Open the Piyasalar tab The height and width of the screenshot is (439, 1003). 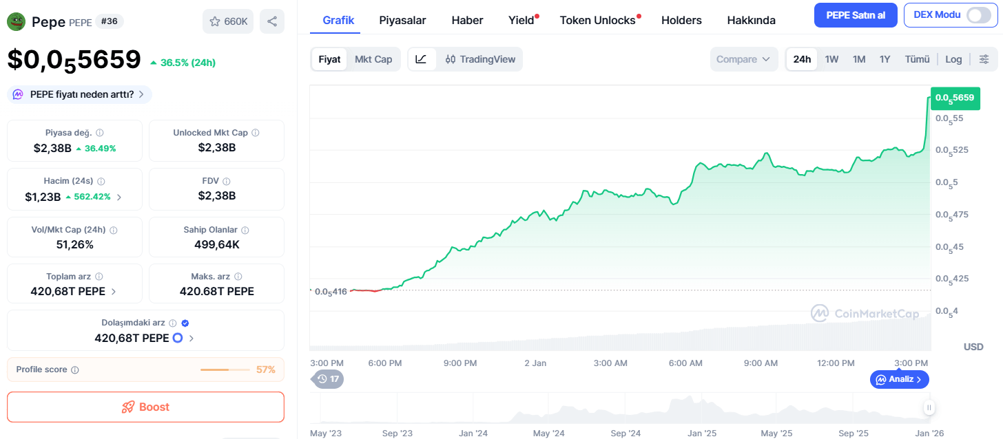pyautogui.click(x=402, y=20)
